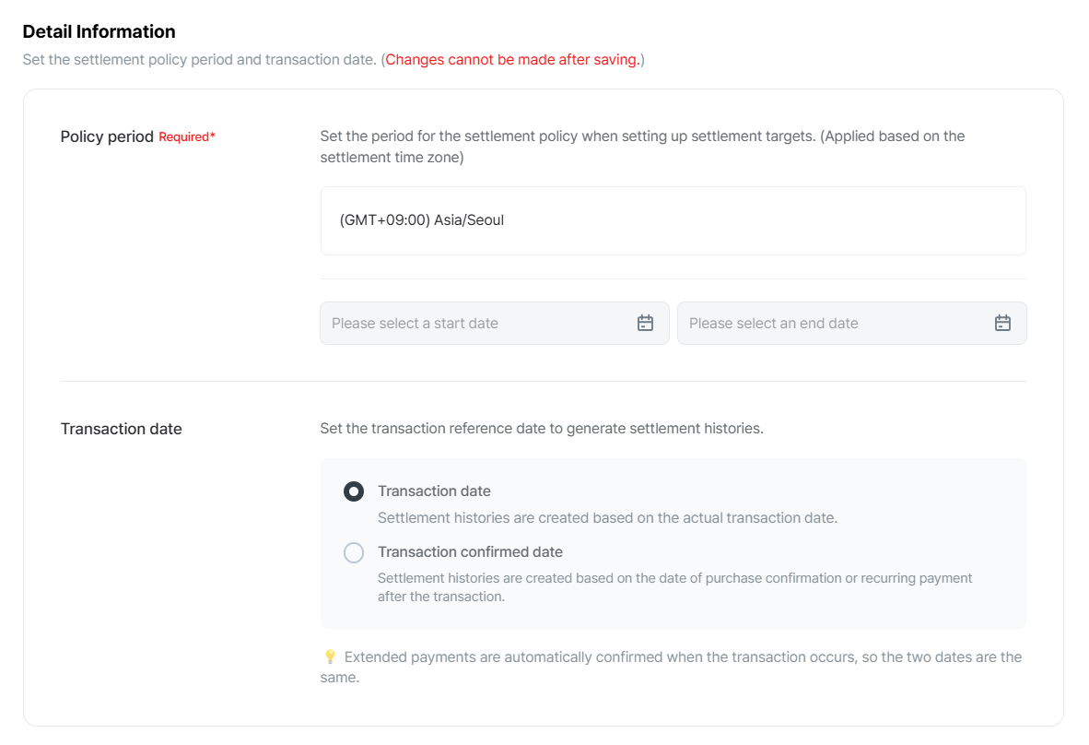Click the actual transaction date description text
Screen dimensions: 1089x745
pyautogui.click(x=608, y=518)
